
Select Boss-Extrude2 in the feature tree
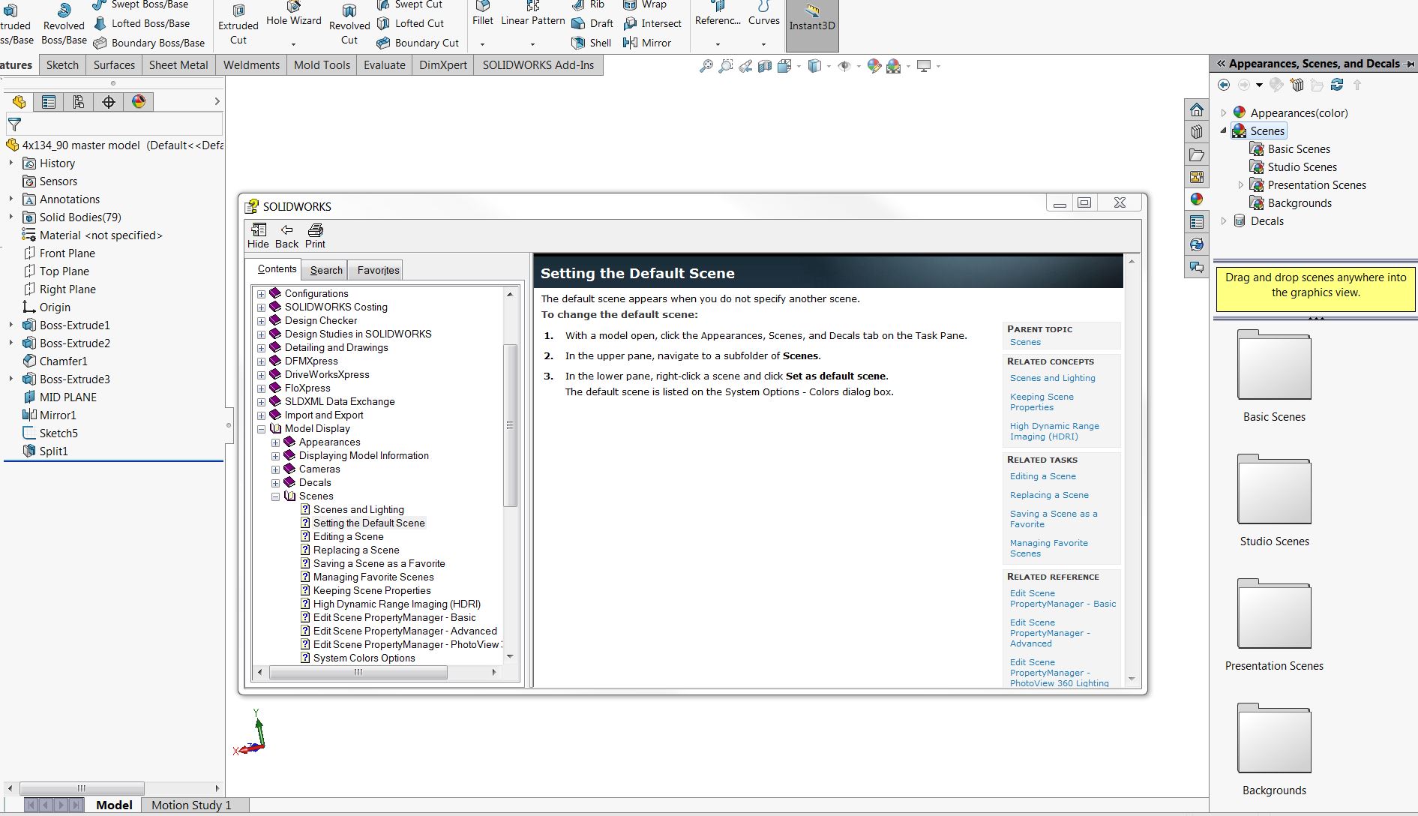(74, 343)
